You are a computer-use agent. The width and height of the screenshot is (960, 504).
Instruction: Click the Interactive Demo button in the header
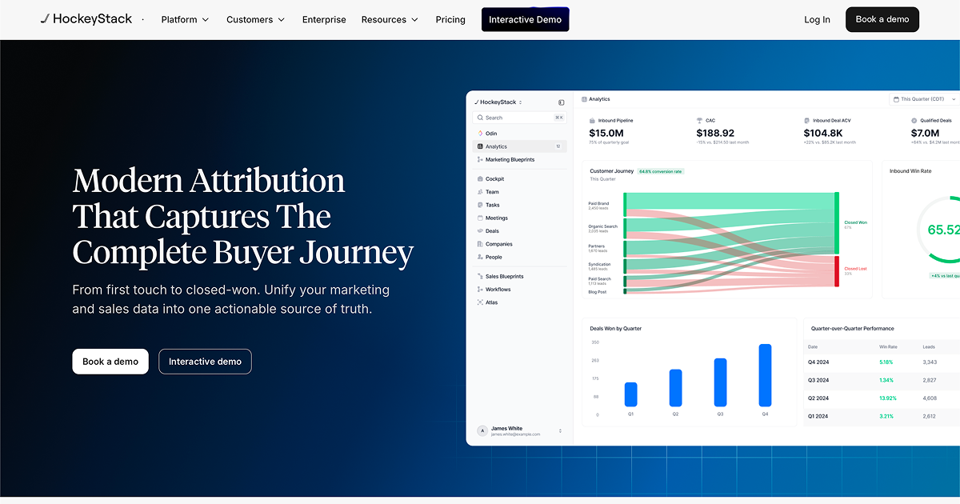(x=525, y=19)
